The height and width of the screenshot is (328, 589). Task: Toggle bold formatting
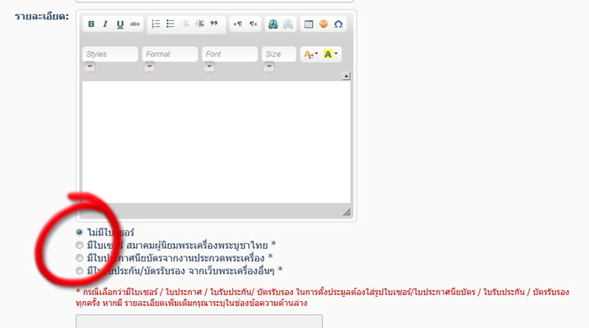91,24
